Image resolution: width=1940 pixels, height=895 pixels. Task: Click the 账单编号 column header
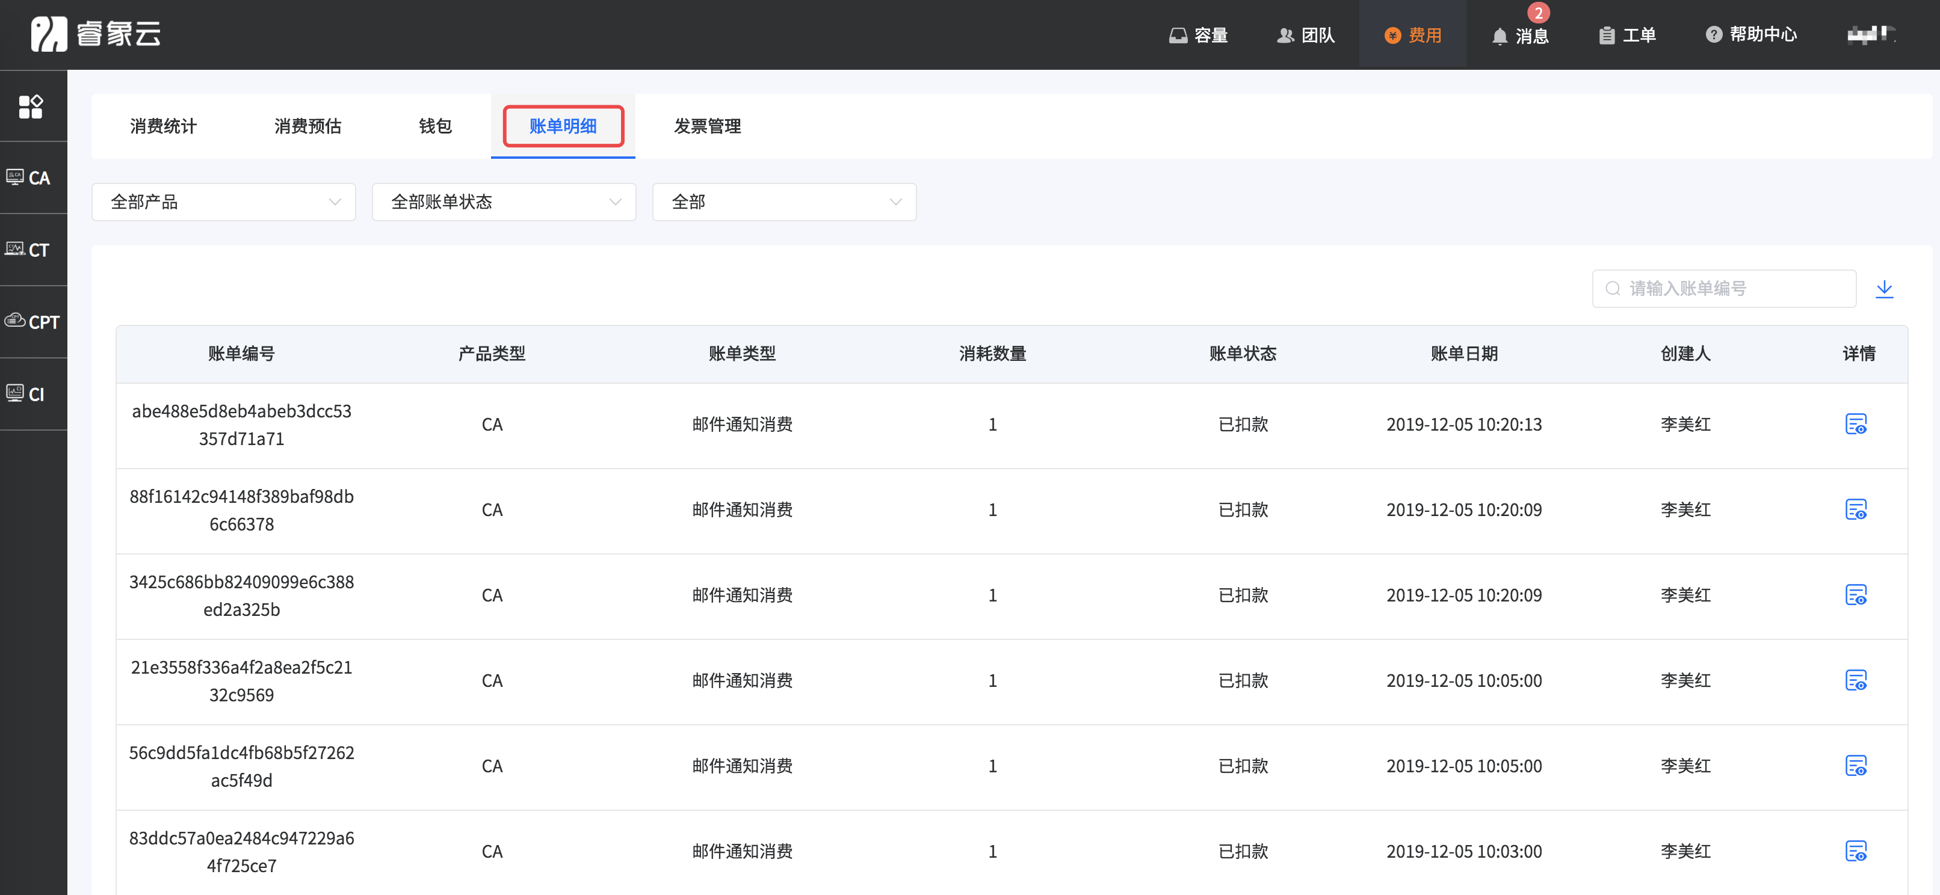pos(241,353)
